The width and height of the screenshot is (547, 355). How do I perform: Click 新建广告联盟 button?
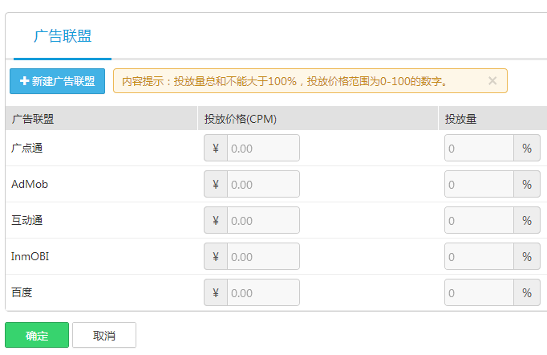coord(57,81)
